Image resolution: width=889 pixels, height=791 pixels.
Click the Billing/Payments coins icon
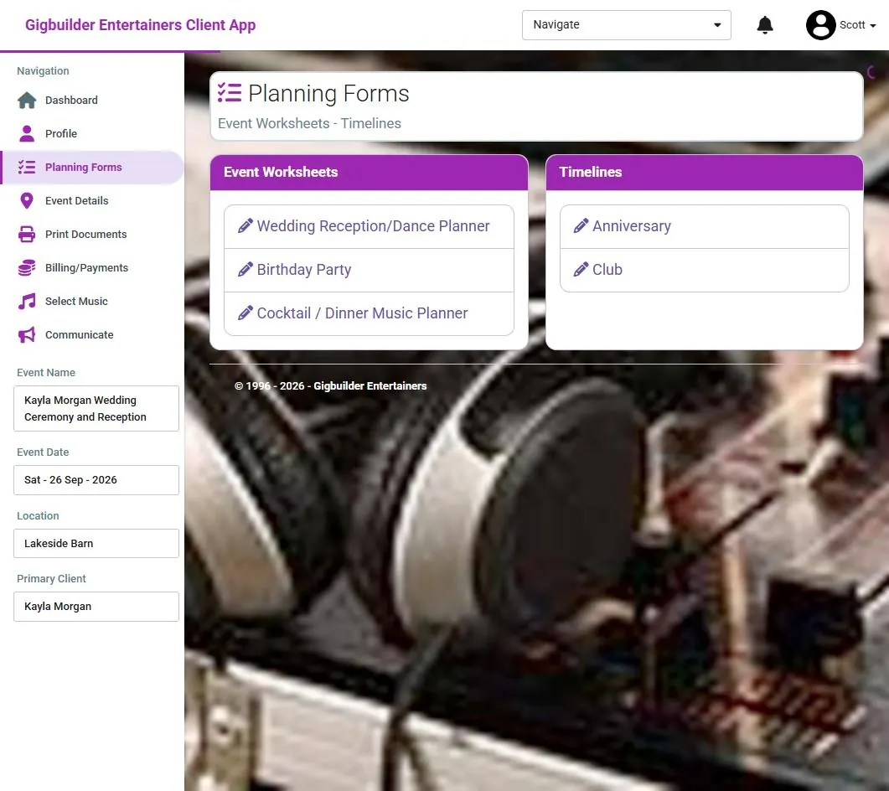27,267
